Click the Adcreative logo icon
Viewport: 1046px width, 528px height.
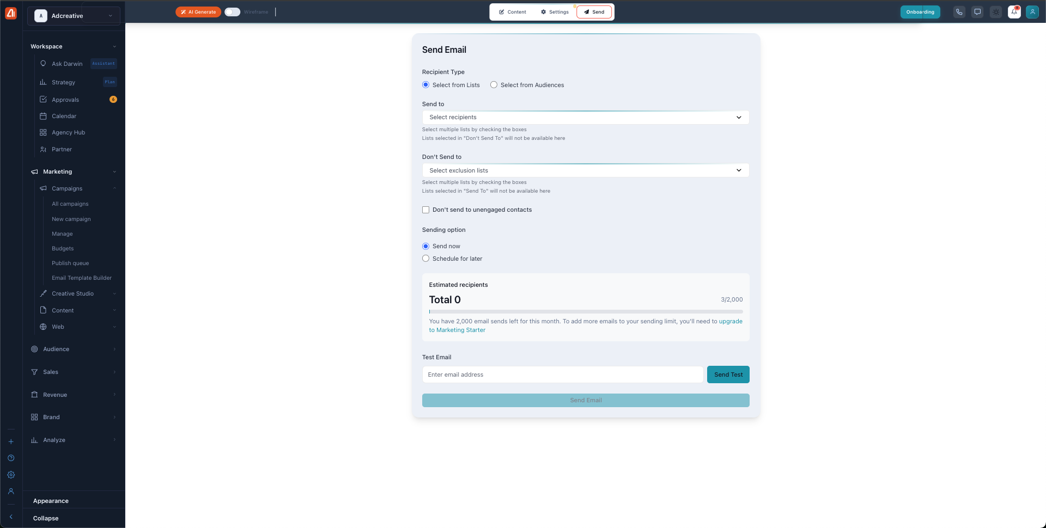tap(11, 13)
